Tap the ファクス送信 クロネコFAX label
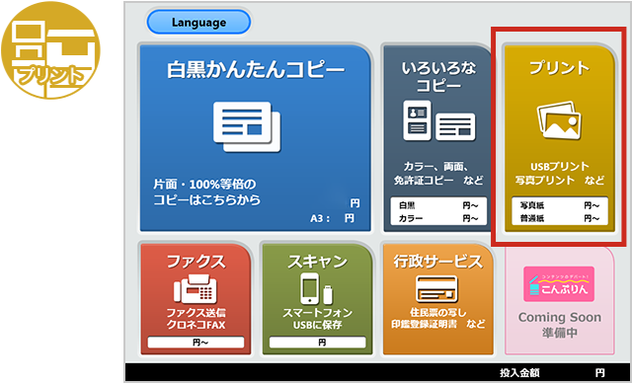Viewport: 632px width, 385px height. (x=196, y=319)
